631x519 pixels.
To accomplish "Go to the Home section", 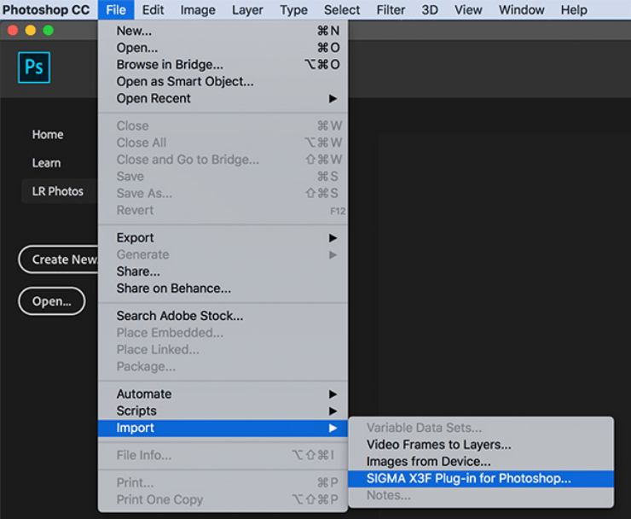I will coord(48,135).
